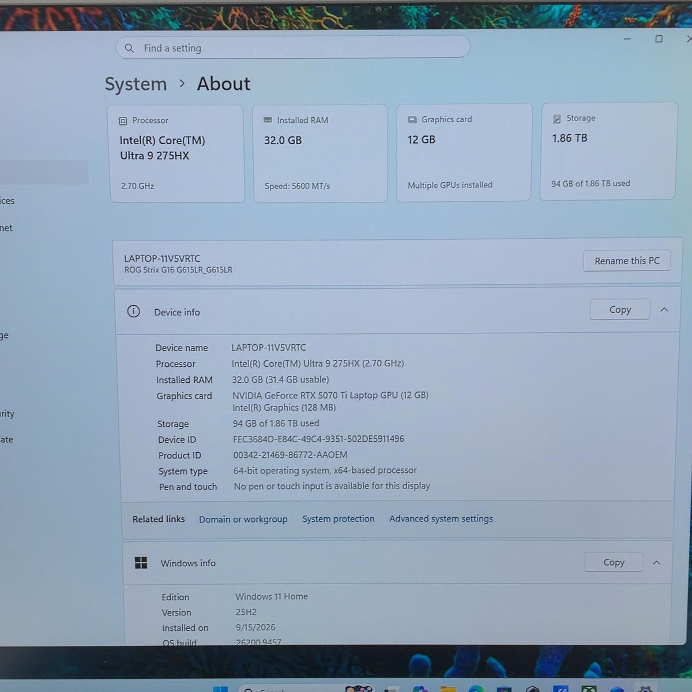Select Product ID value 00342-21469-86772-AAOEM
Image resolution: width=692 pixels, height=692 pixels.
pyautogui.click(x=290, y=454)
